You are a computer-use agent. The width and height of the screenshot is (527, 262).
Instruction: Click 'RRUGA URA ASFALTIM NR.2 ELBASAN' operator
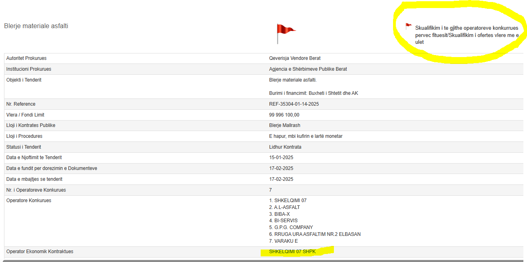(317, 234)
